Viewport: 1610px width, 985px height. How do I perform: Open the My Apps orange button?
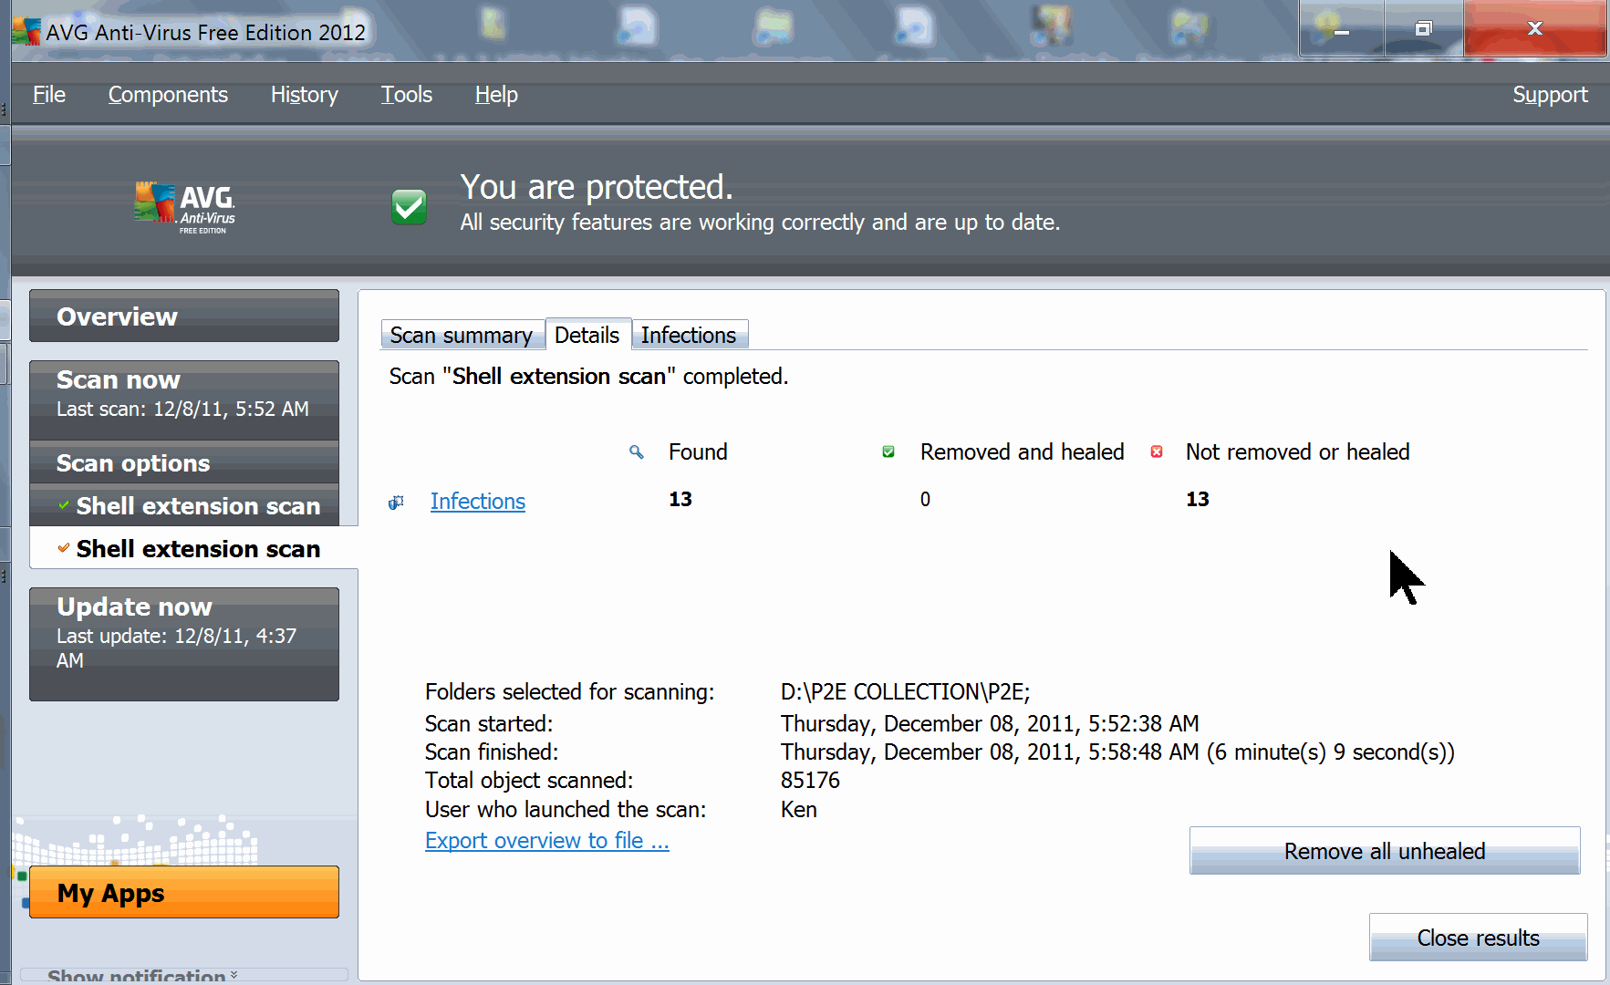[183, 892]
